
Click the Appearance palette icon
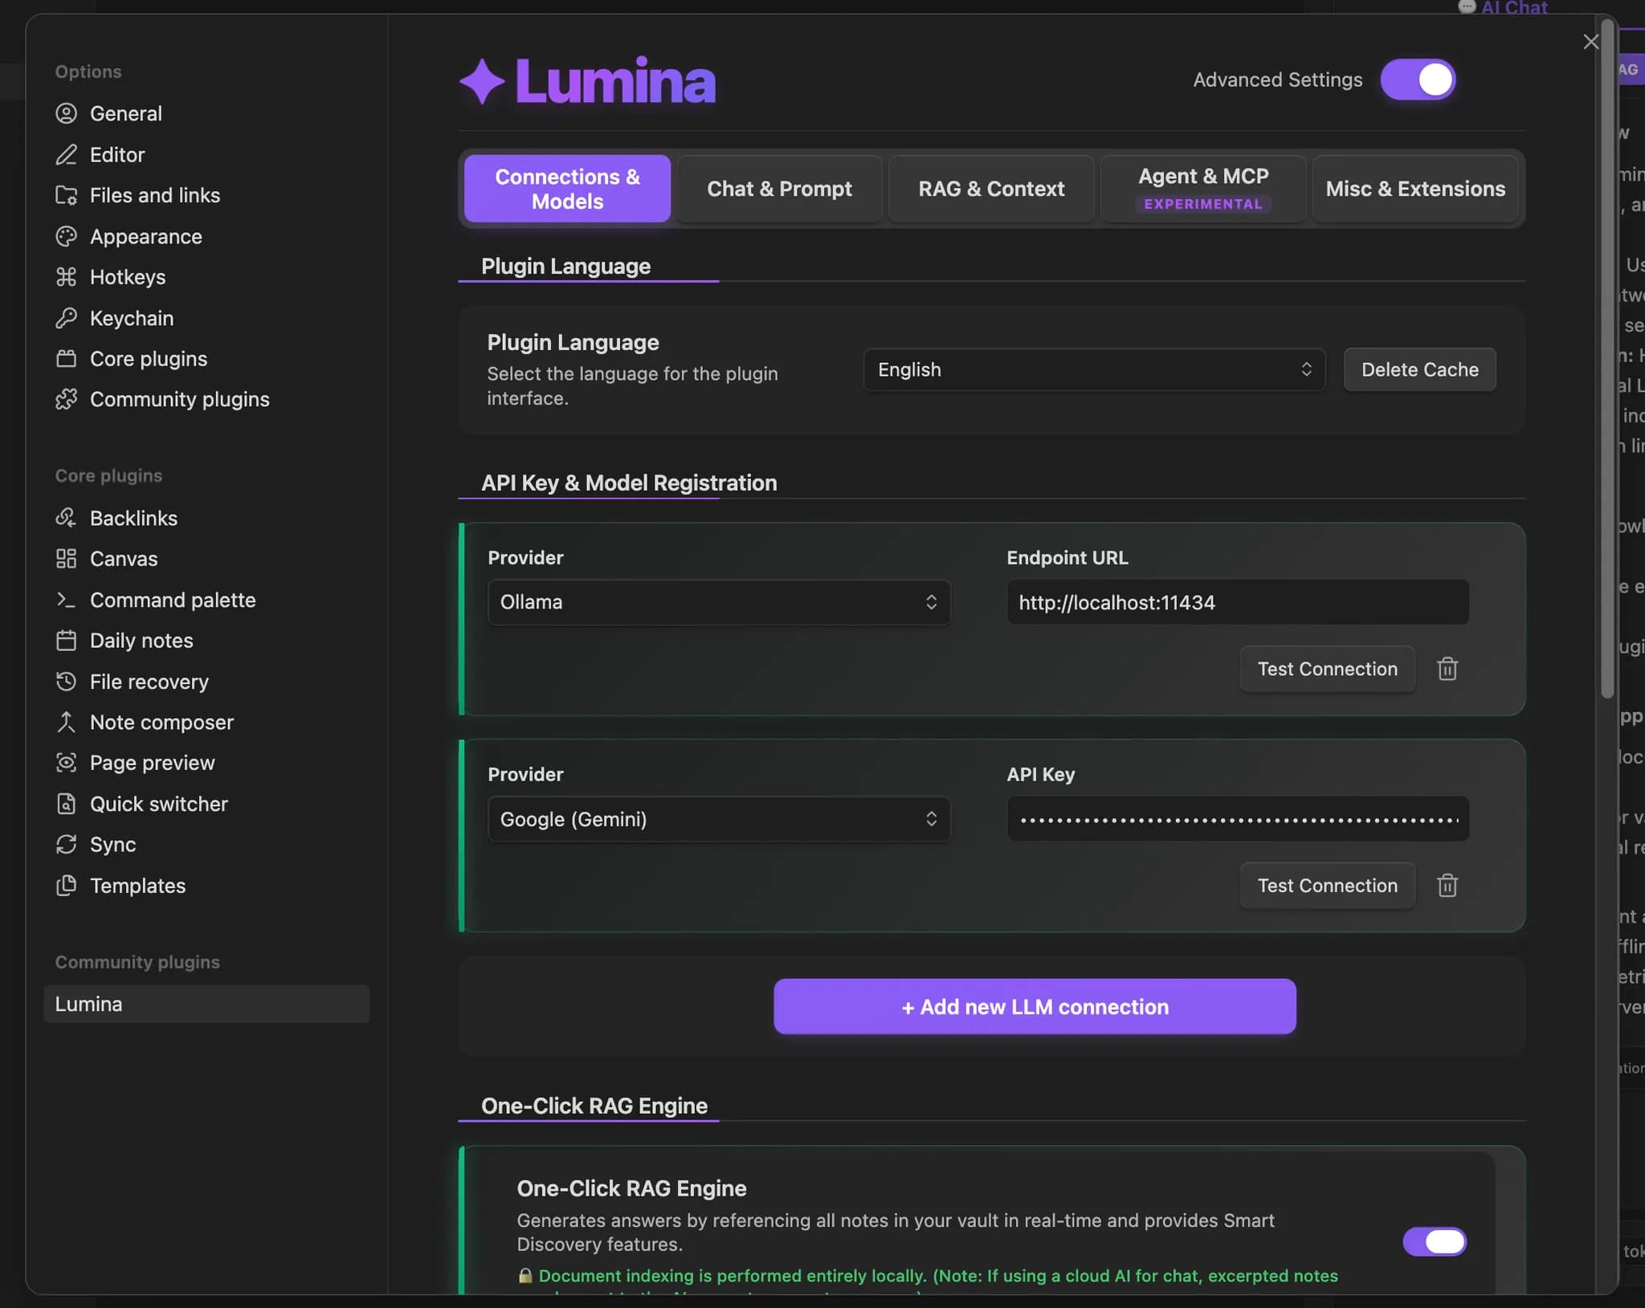point(66,236)
